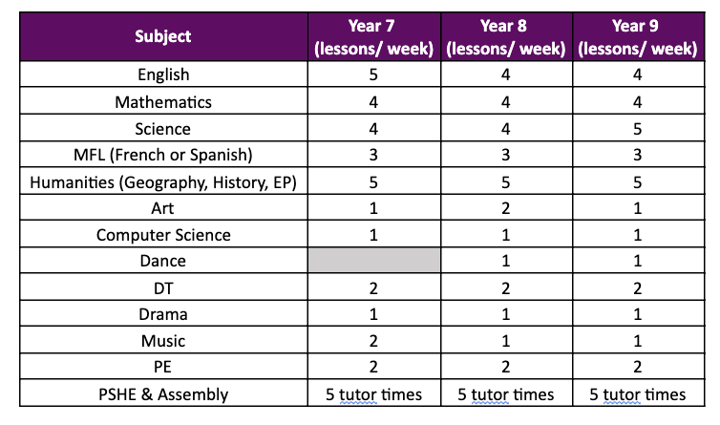Click the Music Year 7 value cell
Image resolution: width=720 pixels, height=425 pixels.
(x=373, y=340)
